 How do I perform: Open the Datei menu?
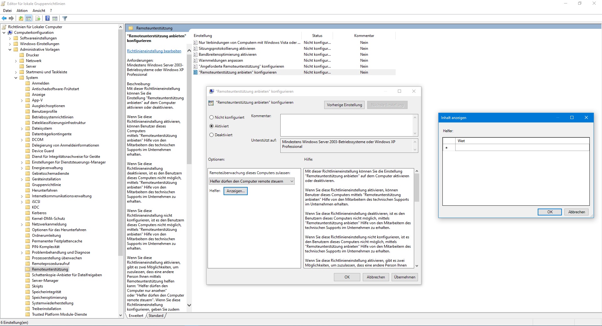pyautogui.click(x=7, y=11)
